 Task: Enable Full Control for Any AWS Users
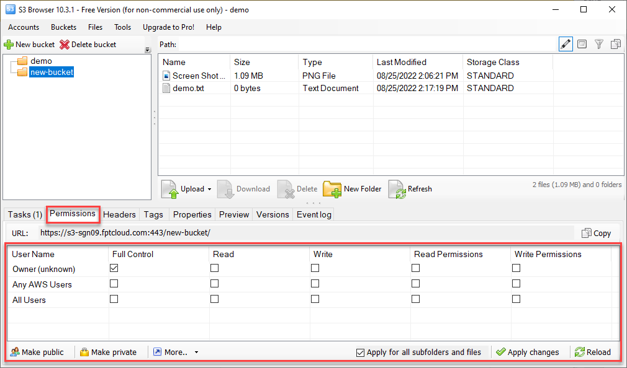point(114,283)
